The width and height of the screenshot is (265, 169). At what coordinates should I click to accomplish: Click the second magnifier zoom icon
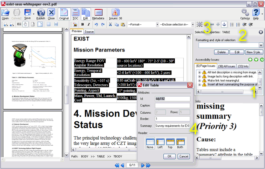point(12,25)
